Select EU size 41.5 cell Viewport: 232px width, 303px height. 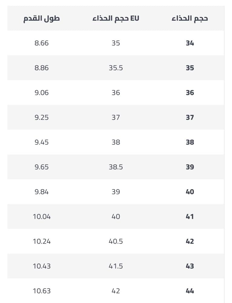coord(116,266)
